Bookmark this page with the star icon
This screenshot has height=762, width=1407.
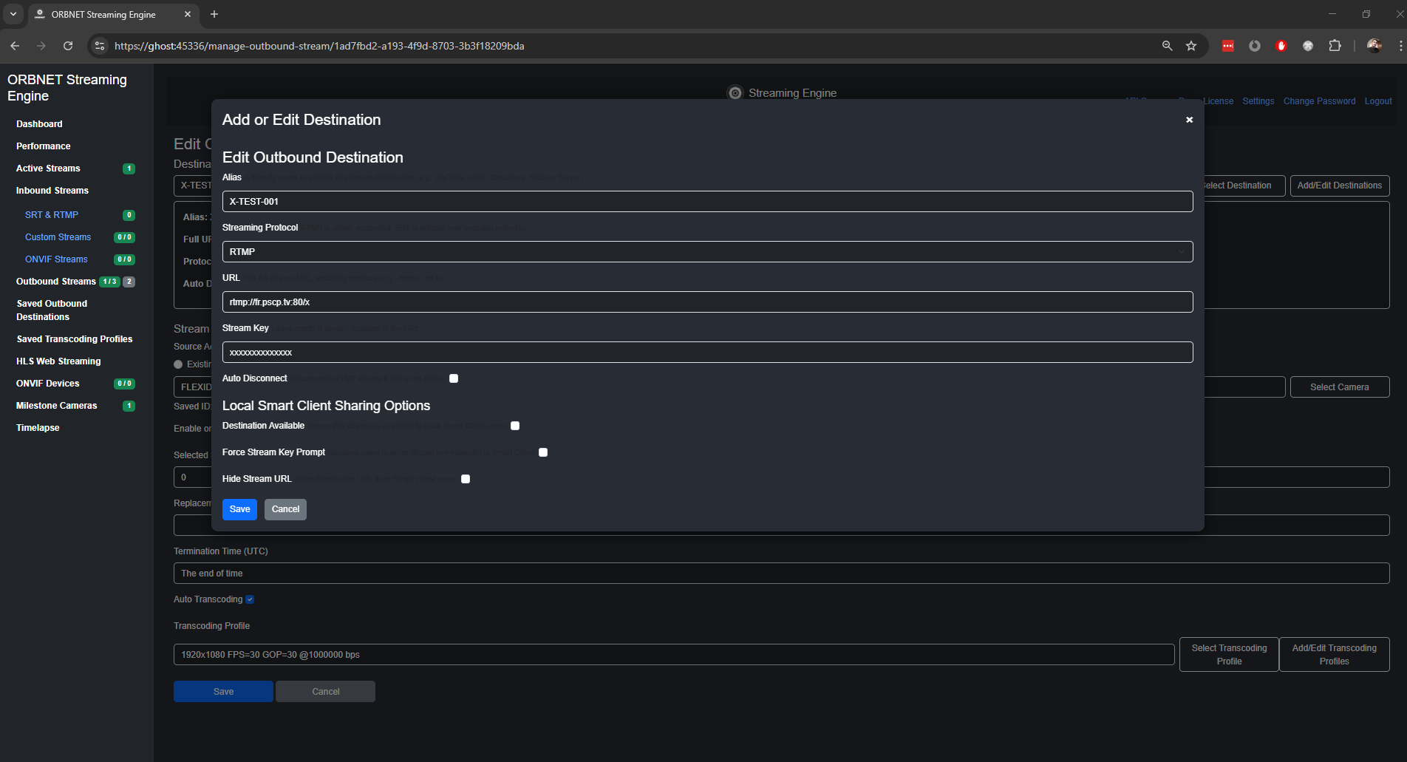click(1191, 46)
